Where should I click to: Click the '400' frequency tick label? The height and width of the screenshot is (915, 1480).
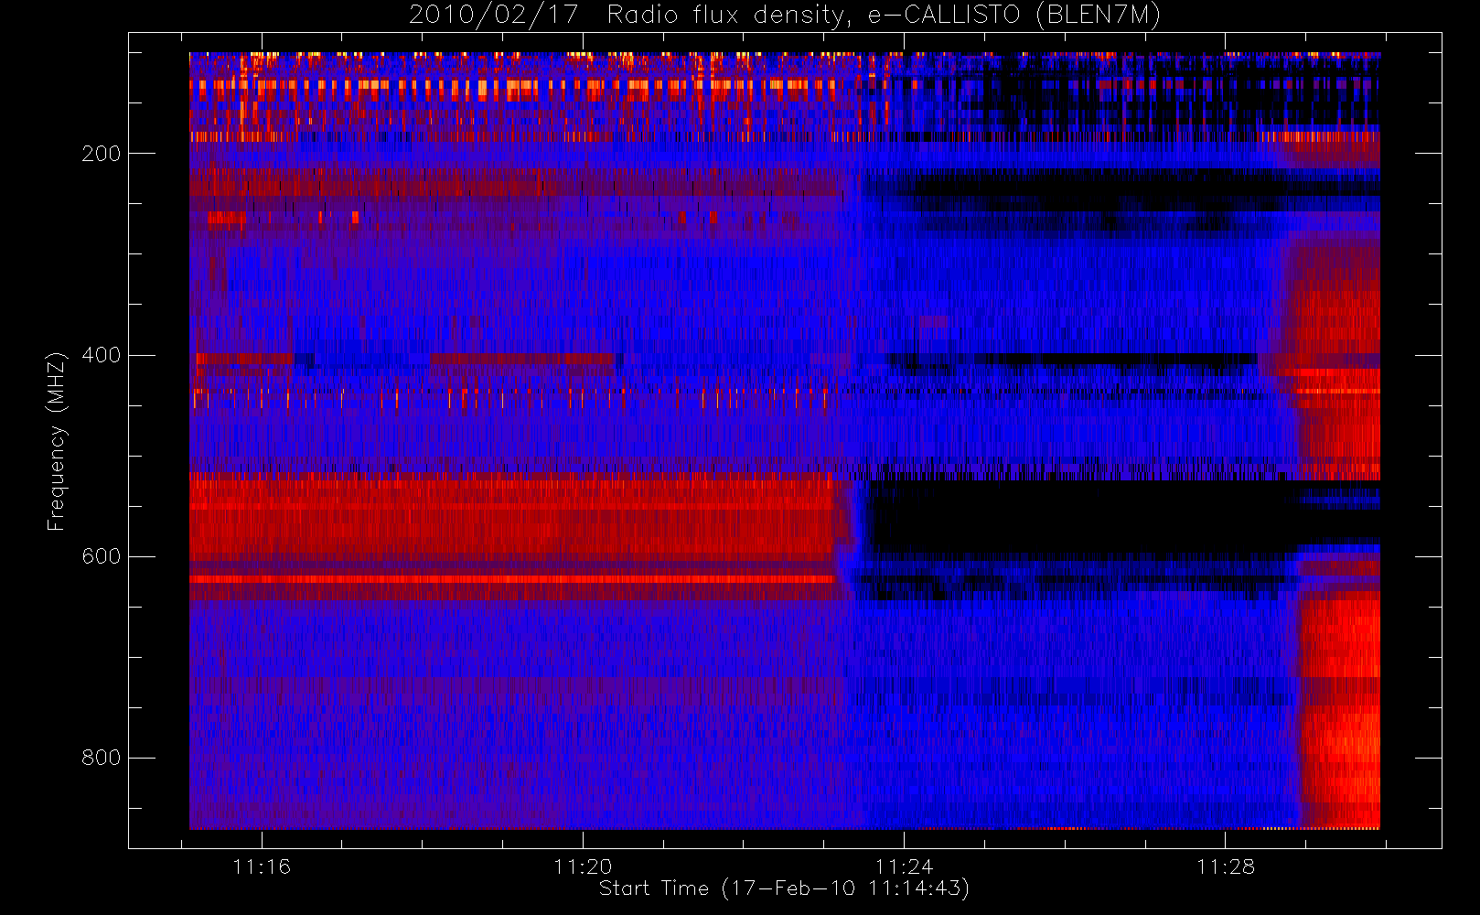(x=102, y=355)
